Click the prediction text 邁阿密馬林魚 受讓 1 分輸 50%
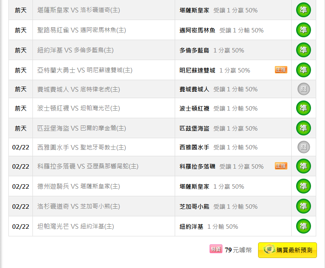 (x=222, y=30)
